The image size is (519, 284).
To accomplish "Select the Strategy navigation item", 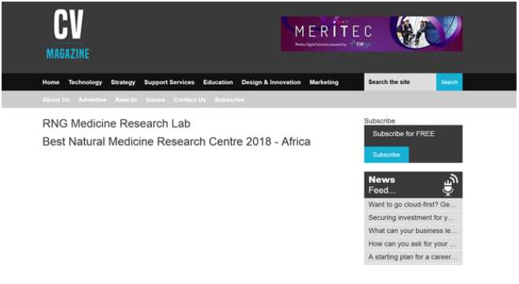I will click(x=123, y=82).
